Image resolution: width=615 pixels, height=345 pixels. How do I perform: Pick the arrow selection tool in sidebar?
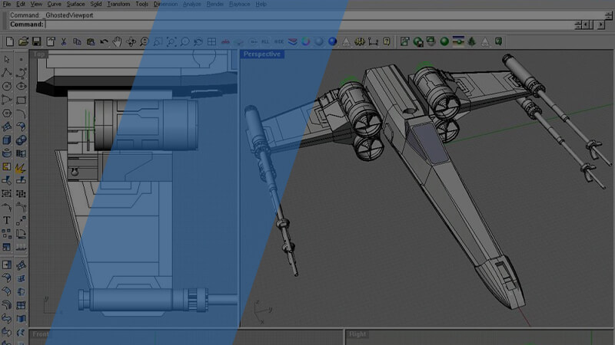(7, 59)
